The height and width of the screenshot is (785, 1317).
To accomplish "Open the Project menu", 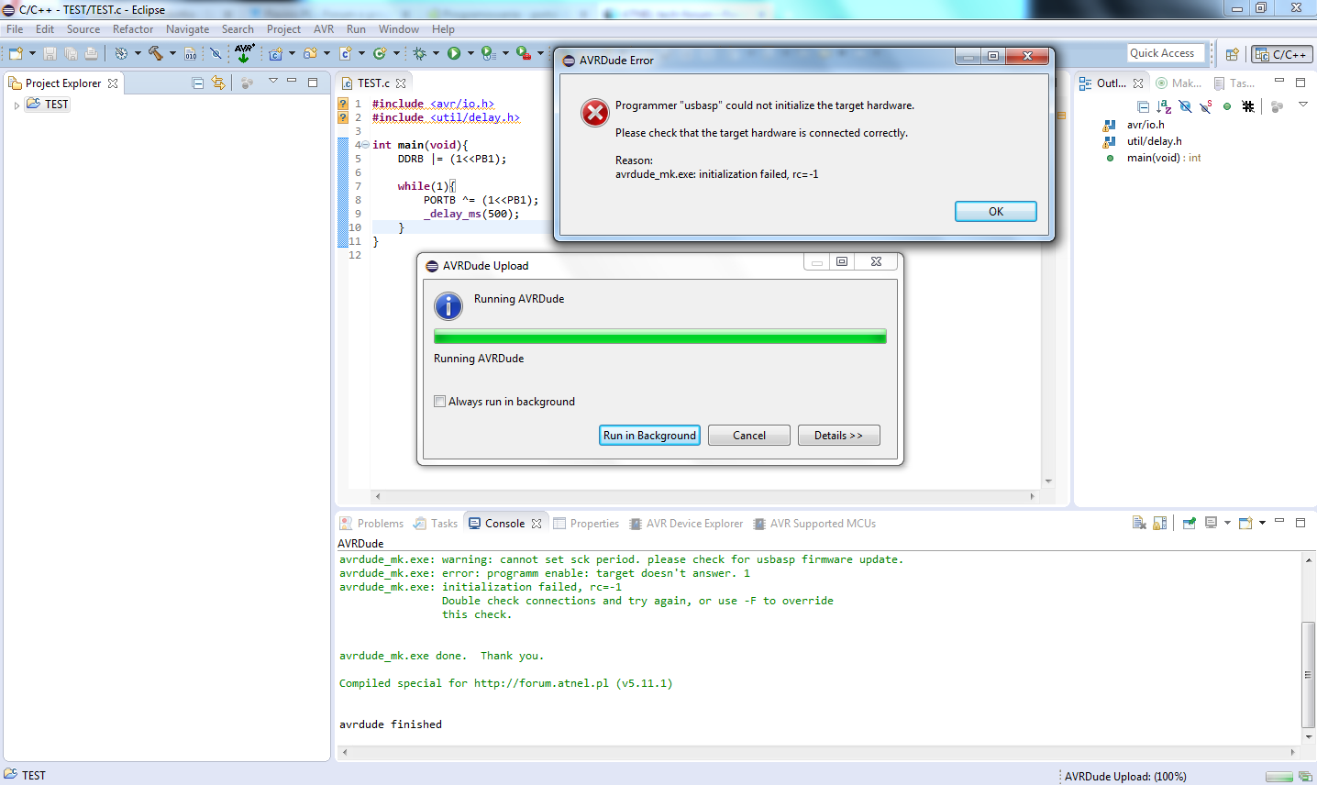I will [x=283, y=29].
